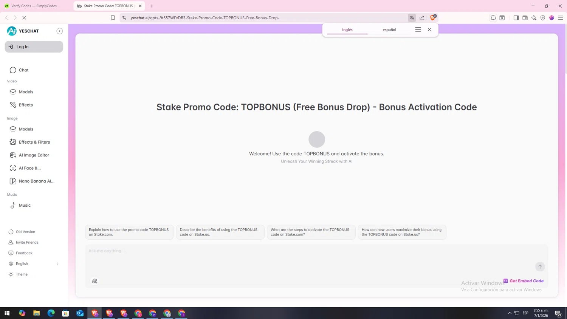Share page via address bar icon

click(x=422, y=18)
